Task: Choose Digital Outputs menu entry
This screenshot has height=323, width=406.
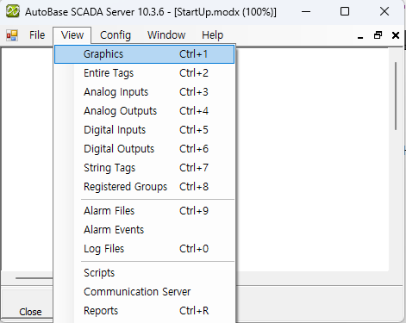Action: coord(145,149)
